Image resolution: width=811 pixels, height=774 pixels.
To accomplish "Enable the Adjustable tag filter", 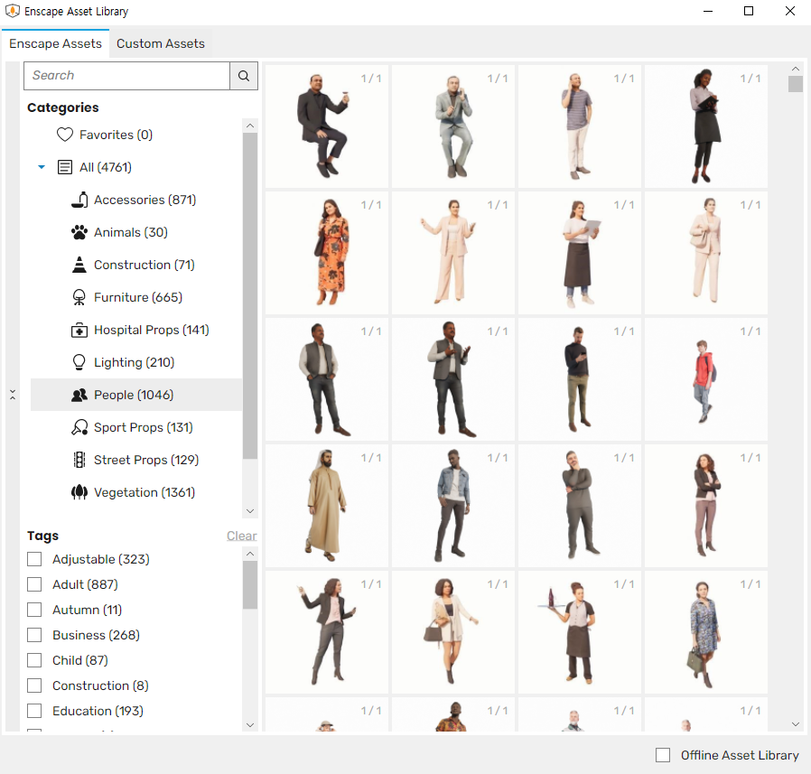I will 34,559.
